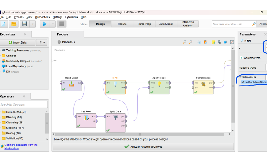Open the save options dropdown arrow

[33, 24]
